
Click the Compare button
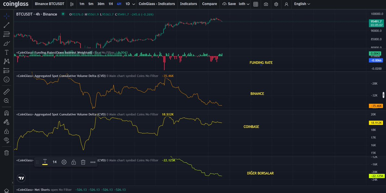tap(209, 4)
